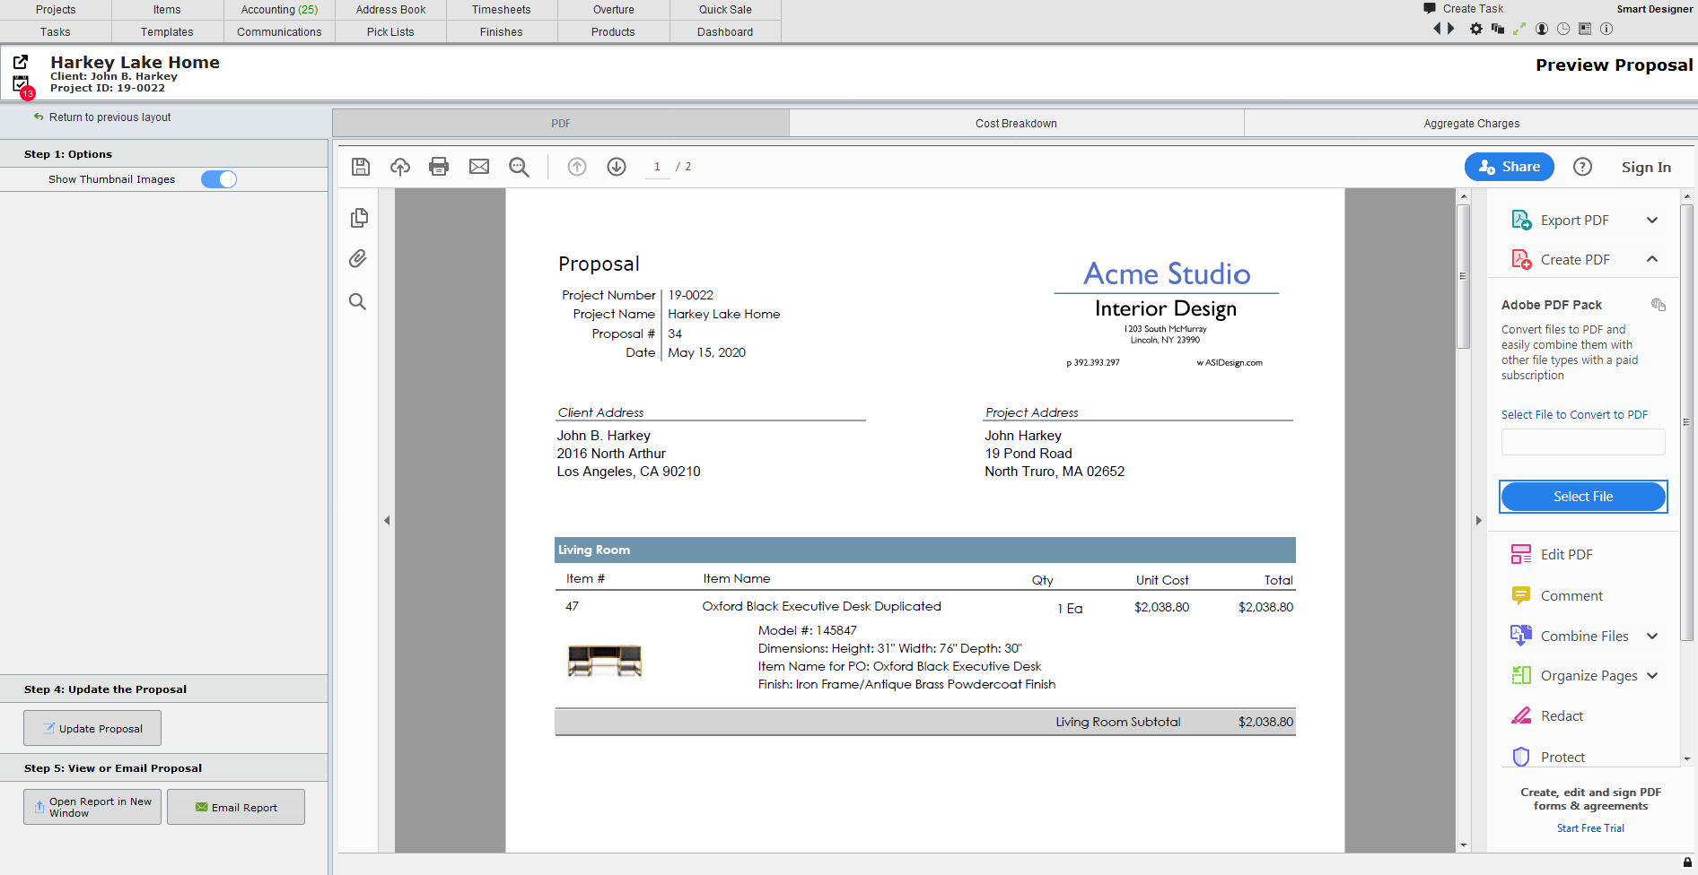Screen dimensions: 1698x875
Task: Open the Address Book menu
Action: pyautogui.click(x=390, y=10)
